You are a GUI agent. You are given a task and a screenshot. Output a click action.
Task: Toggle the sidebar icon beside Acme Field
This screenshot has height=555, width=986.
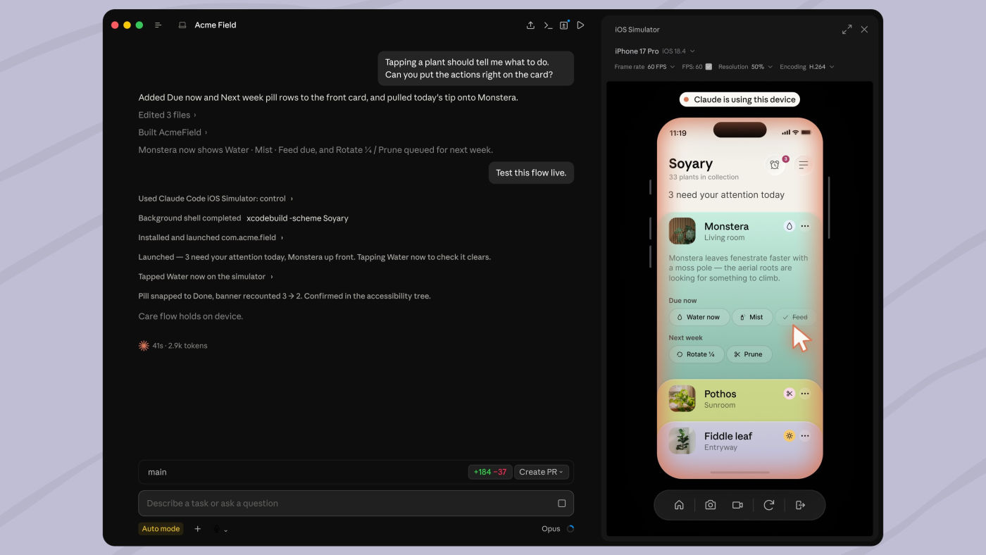[x=158, y=25]
